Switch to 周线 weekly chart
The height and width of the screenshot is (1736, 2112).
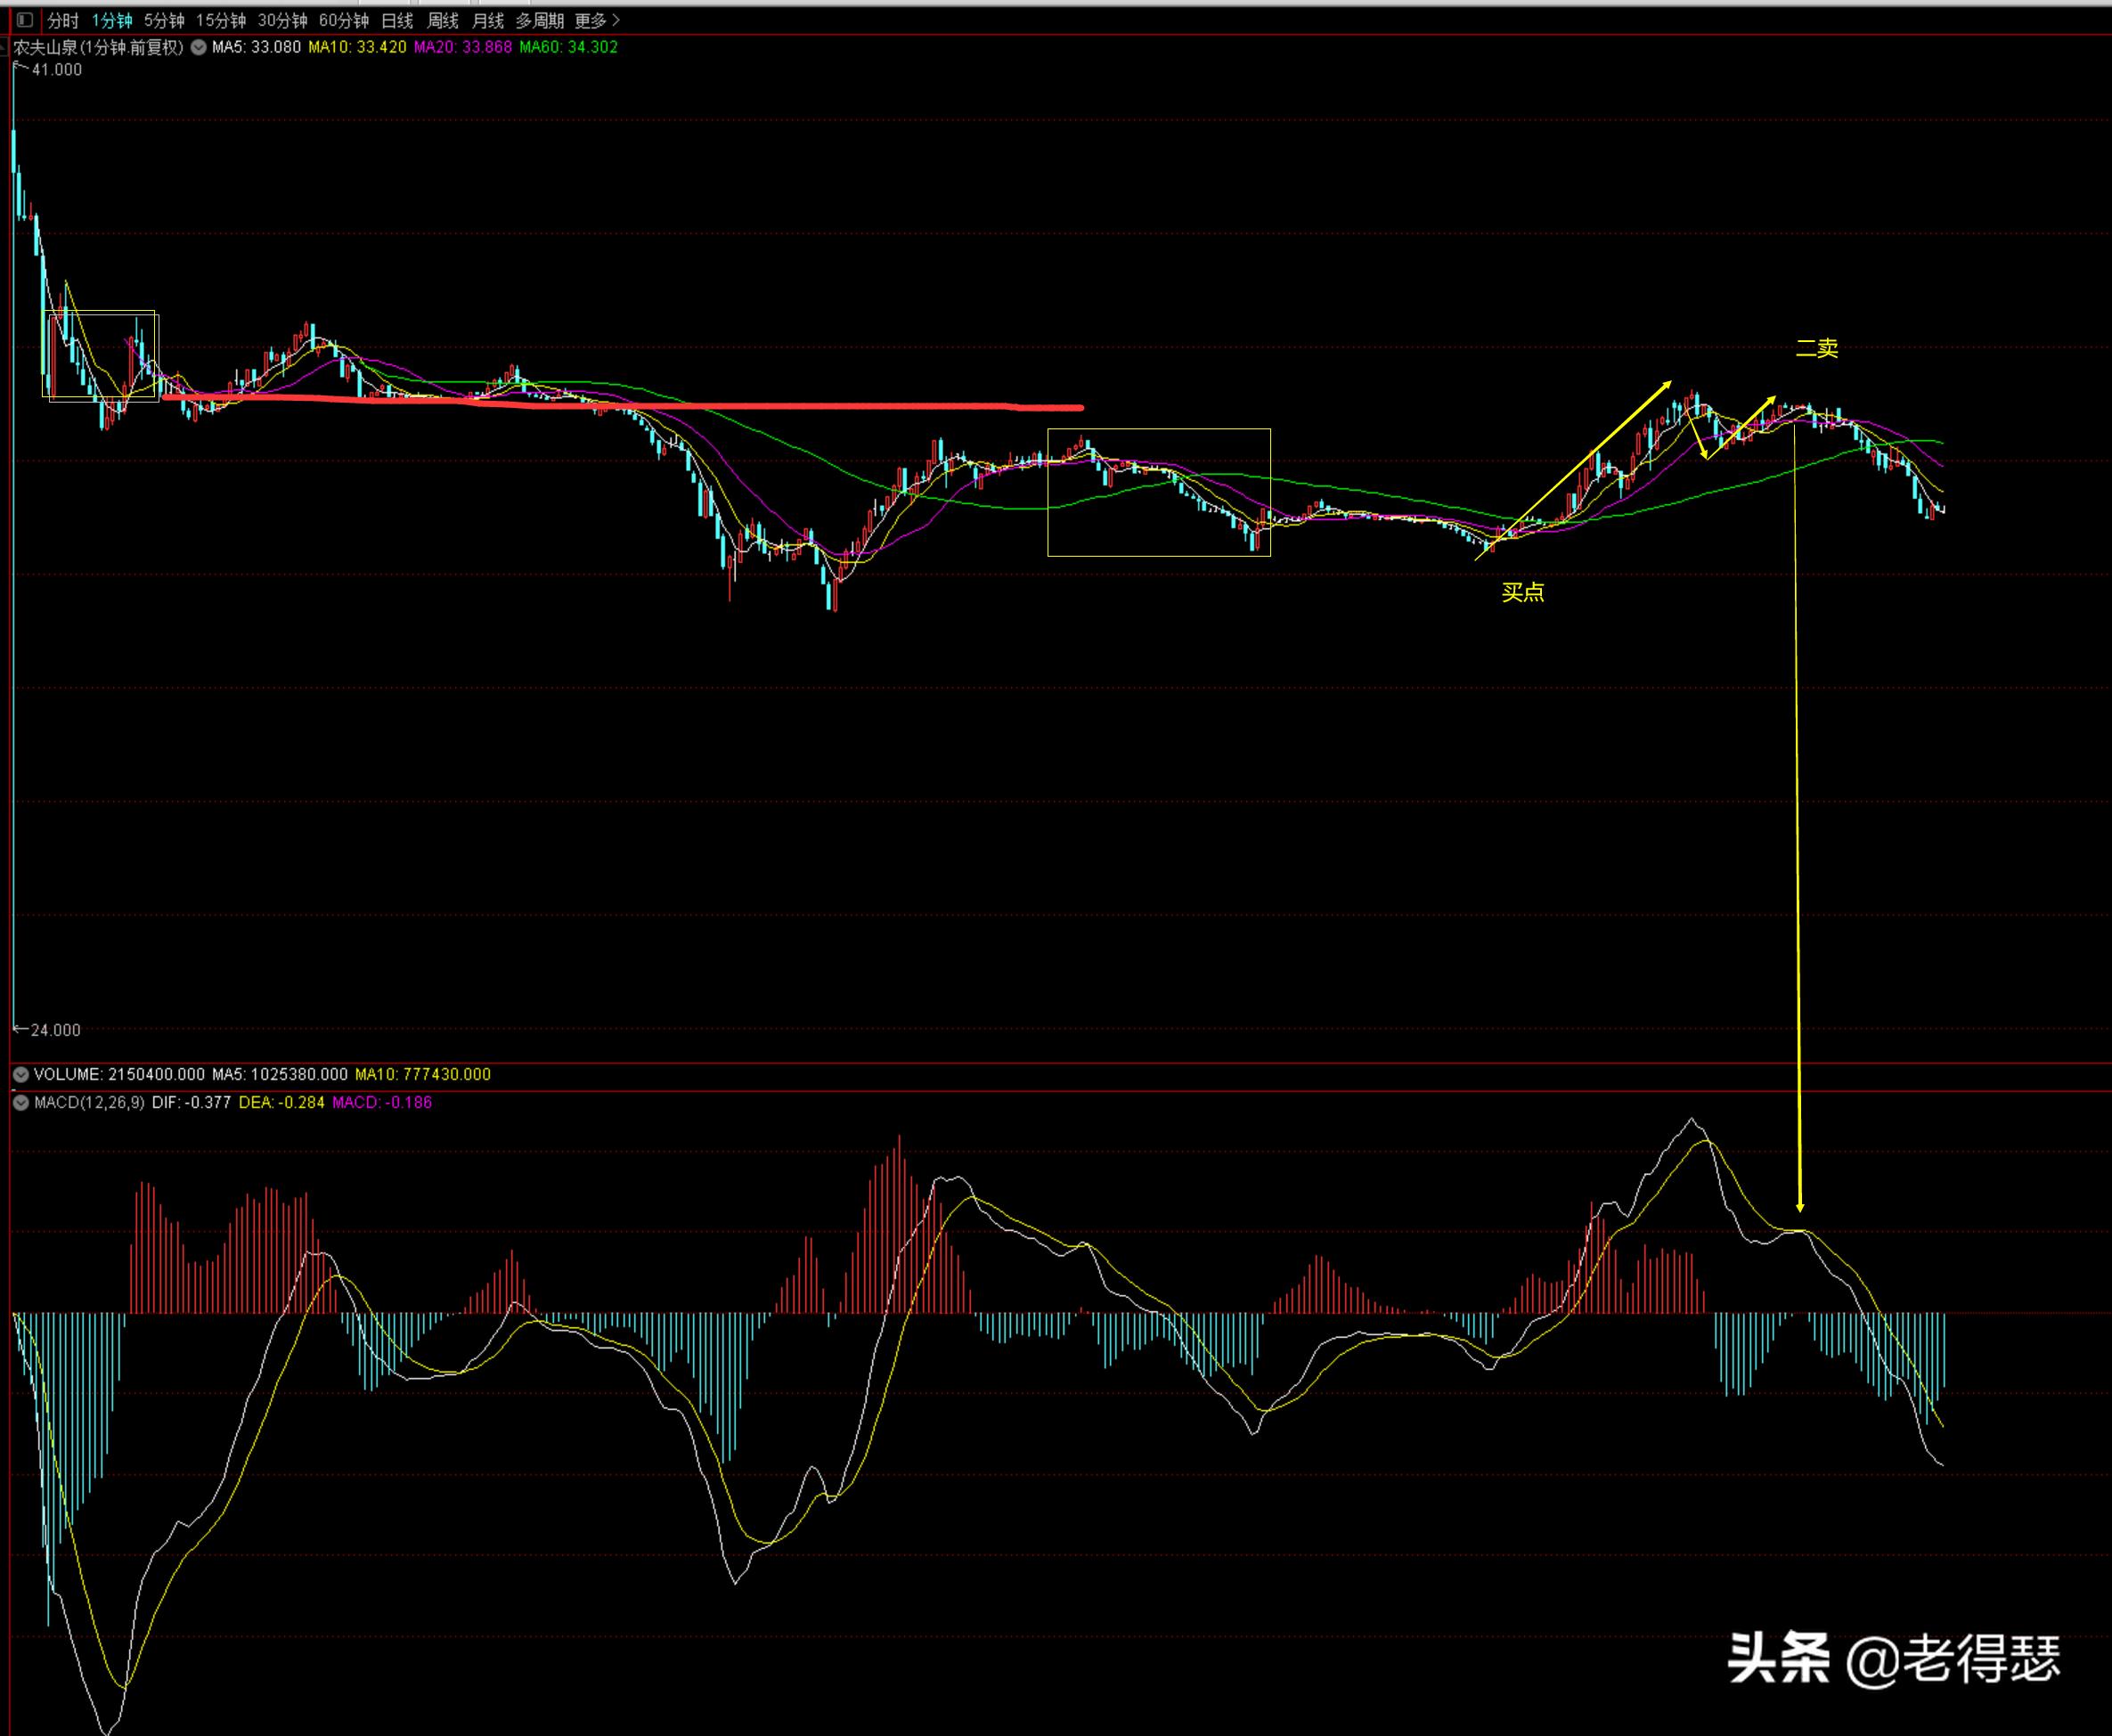(x=442, y=21)
